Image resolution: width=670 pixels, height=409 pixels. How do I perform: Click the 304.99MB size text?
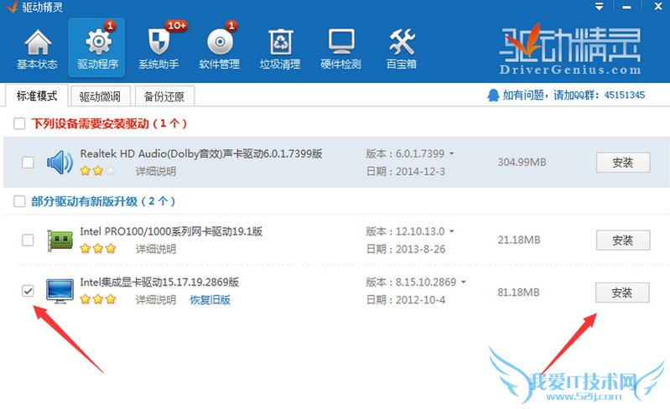[x=522, y=163]
